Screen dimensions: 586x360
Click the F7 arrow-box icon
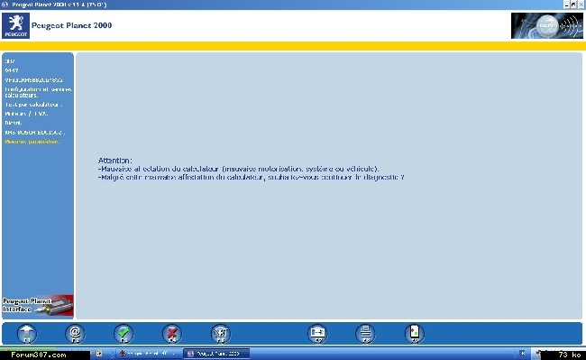[317, 334]
